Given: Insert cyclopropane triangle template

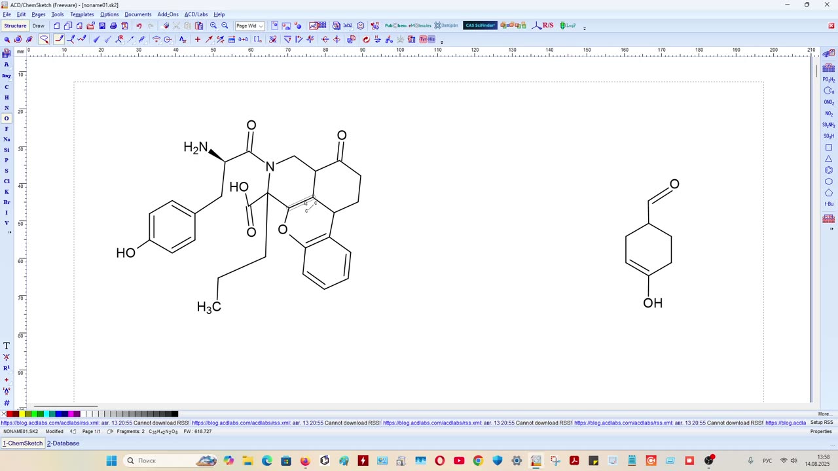Looking at the screenshot, I should [x=829, y=159].
